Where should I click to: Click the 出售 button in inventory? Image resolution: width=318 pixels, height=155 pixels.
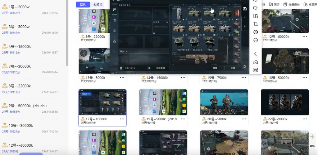point(233,68)
